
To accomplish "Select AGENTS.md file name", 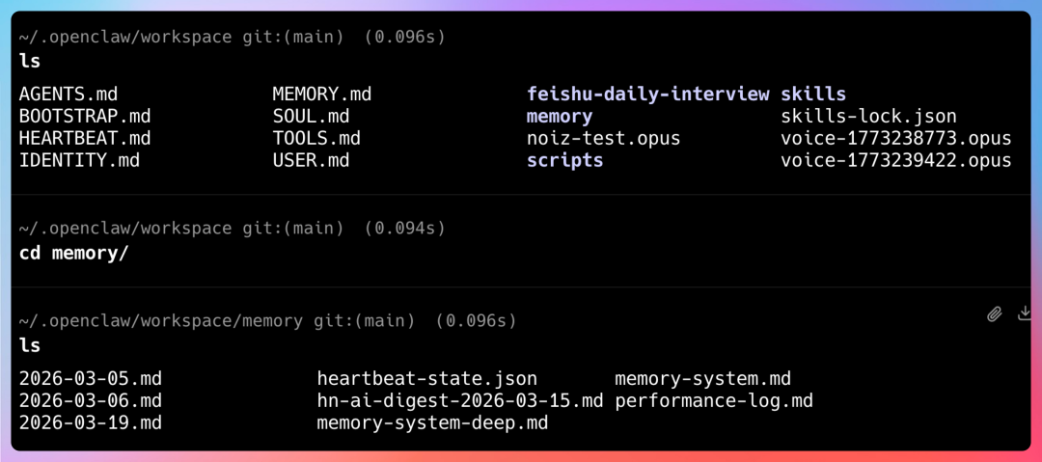I will point(69,95).
